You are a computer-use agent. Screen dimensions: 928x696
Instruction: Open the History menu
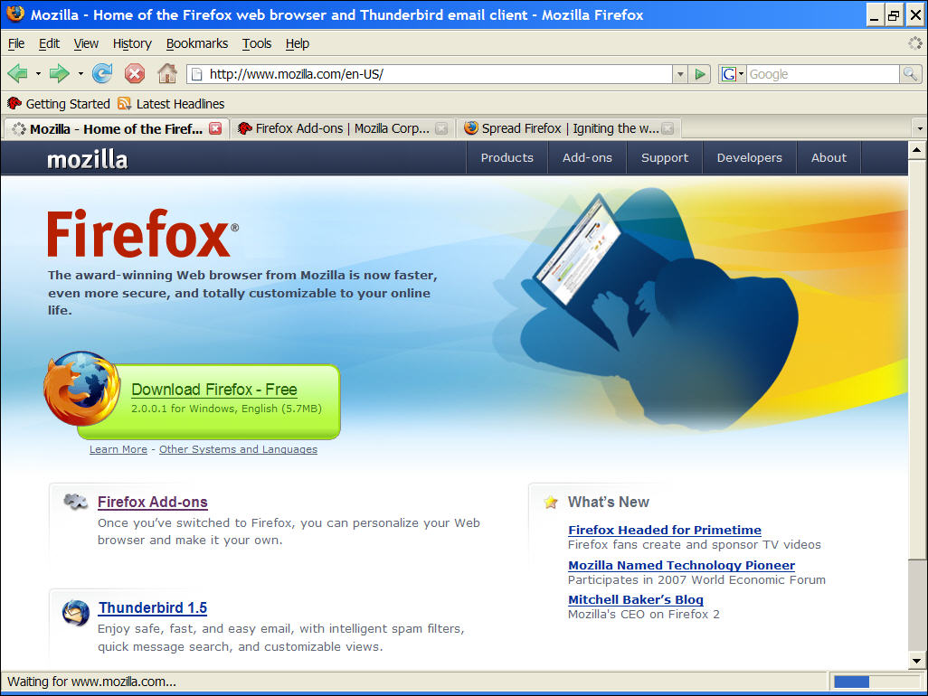coord(132,43)
